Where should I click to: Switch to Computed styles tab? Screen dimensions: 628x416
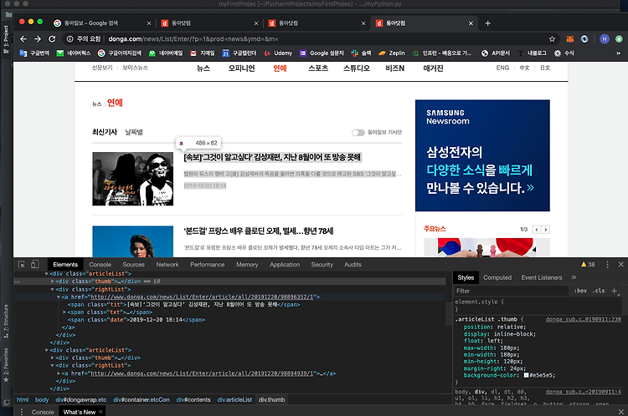(x=497, y=277)
